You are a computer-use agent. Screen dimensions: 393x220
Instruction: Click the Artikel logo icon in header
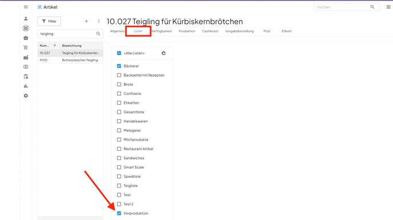[x=39, y=7]
